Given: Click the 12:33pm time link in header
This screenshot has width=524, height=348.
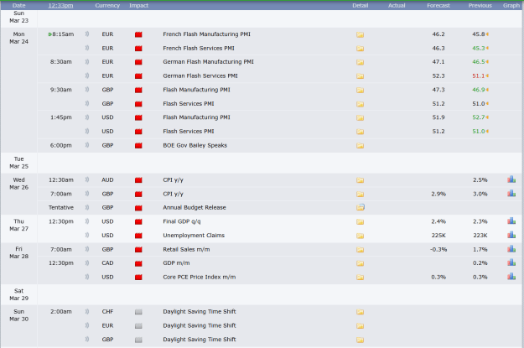Looking at the screenshot, I should 60,5.
